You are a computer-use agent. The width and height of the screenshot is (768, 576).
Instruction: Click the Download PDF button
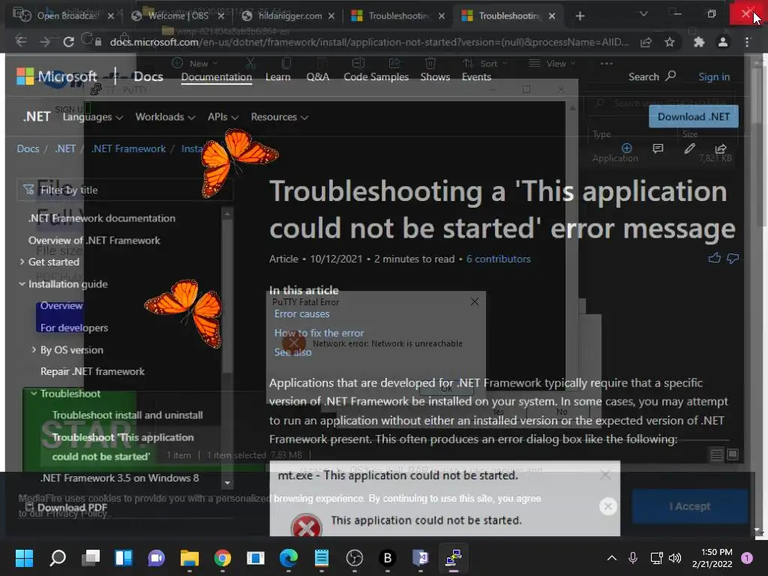(x=66, y=508)
